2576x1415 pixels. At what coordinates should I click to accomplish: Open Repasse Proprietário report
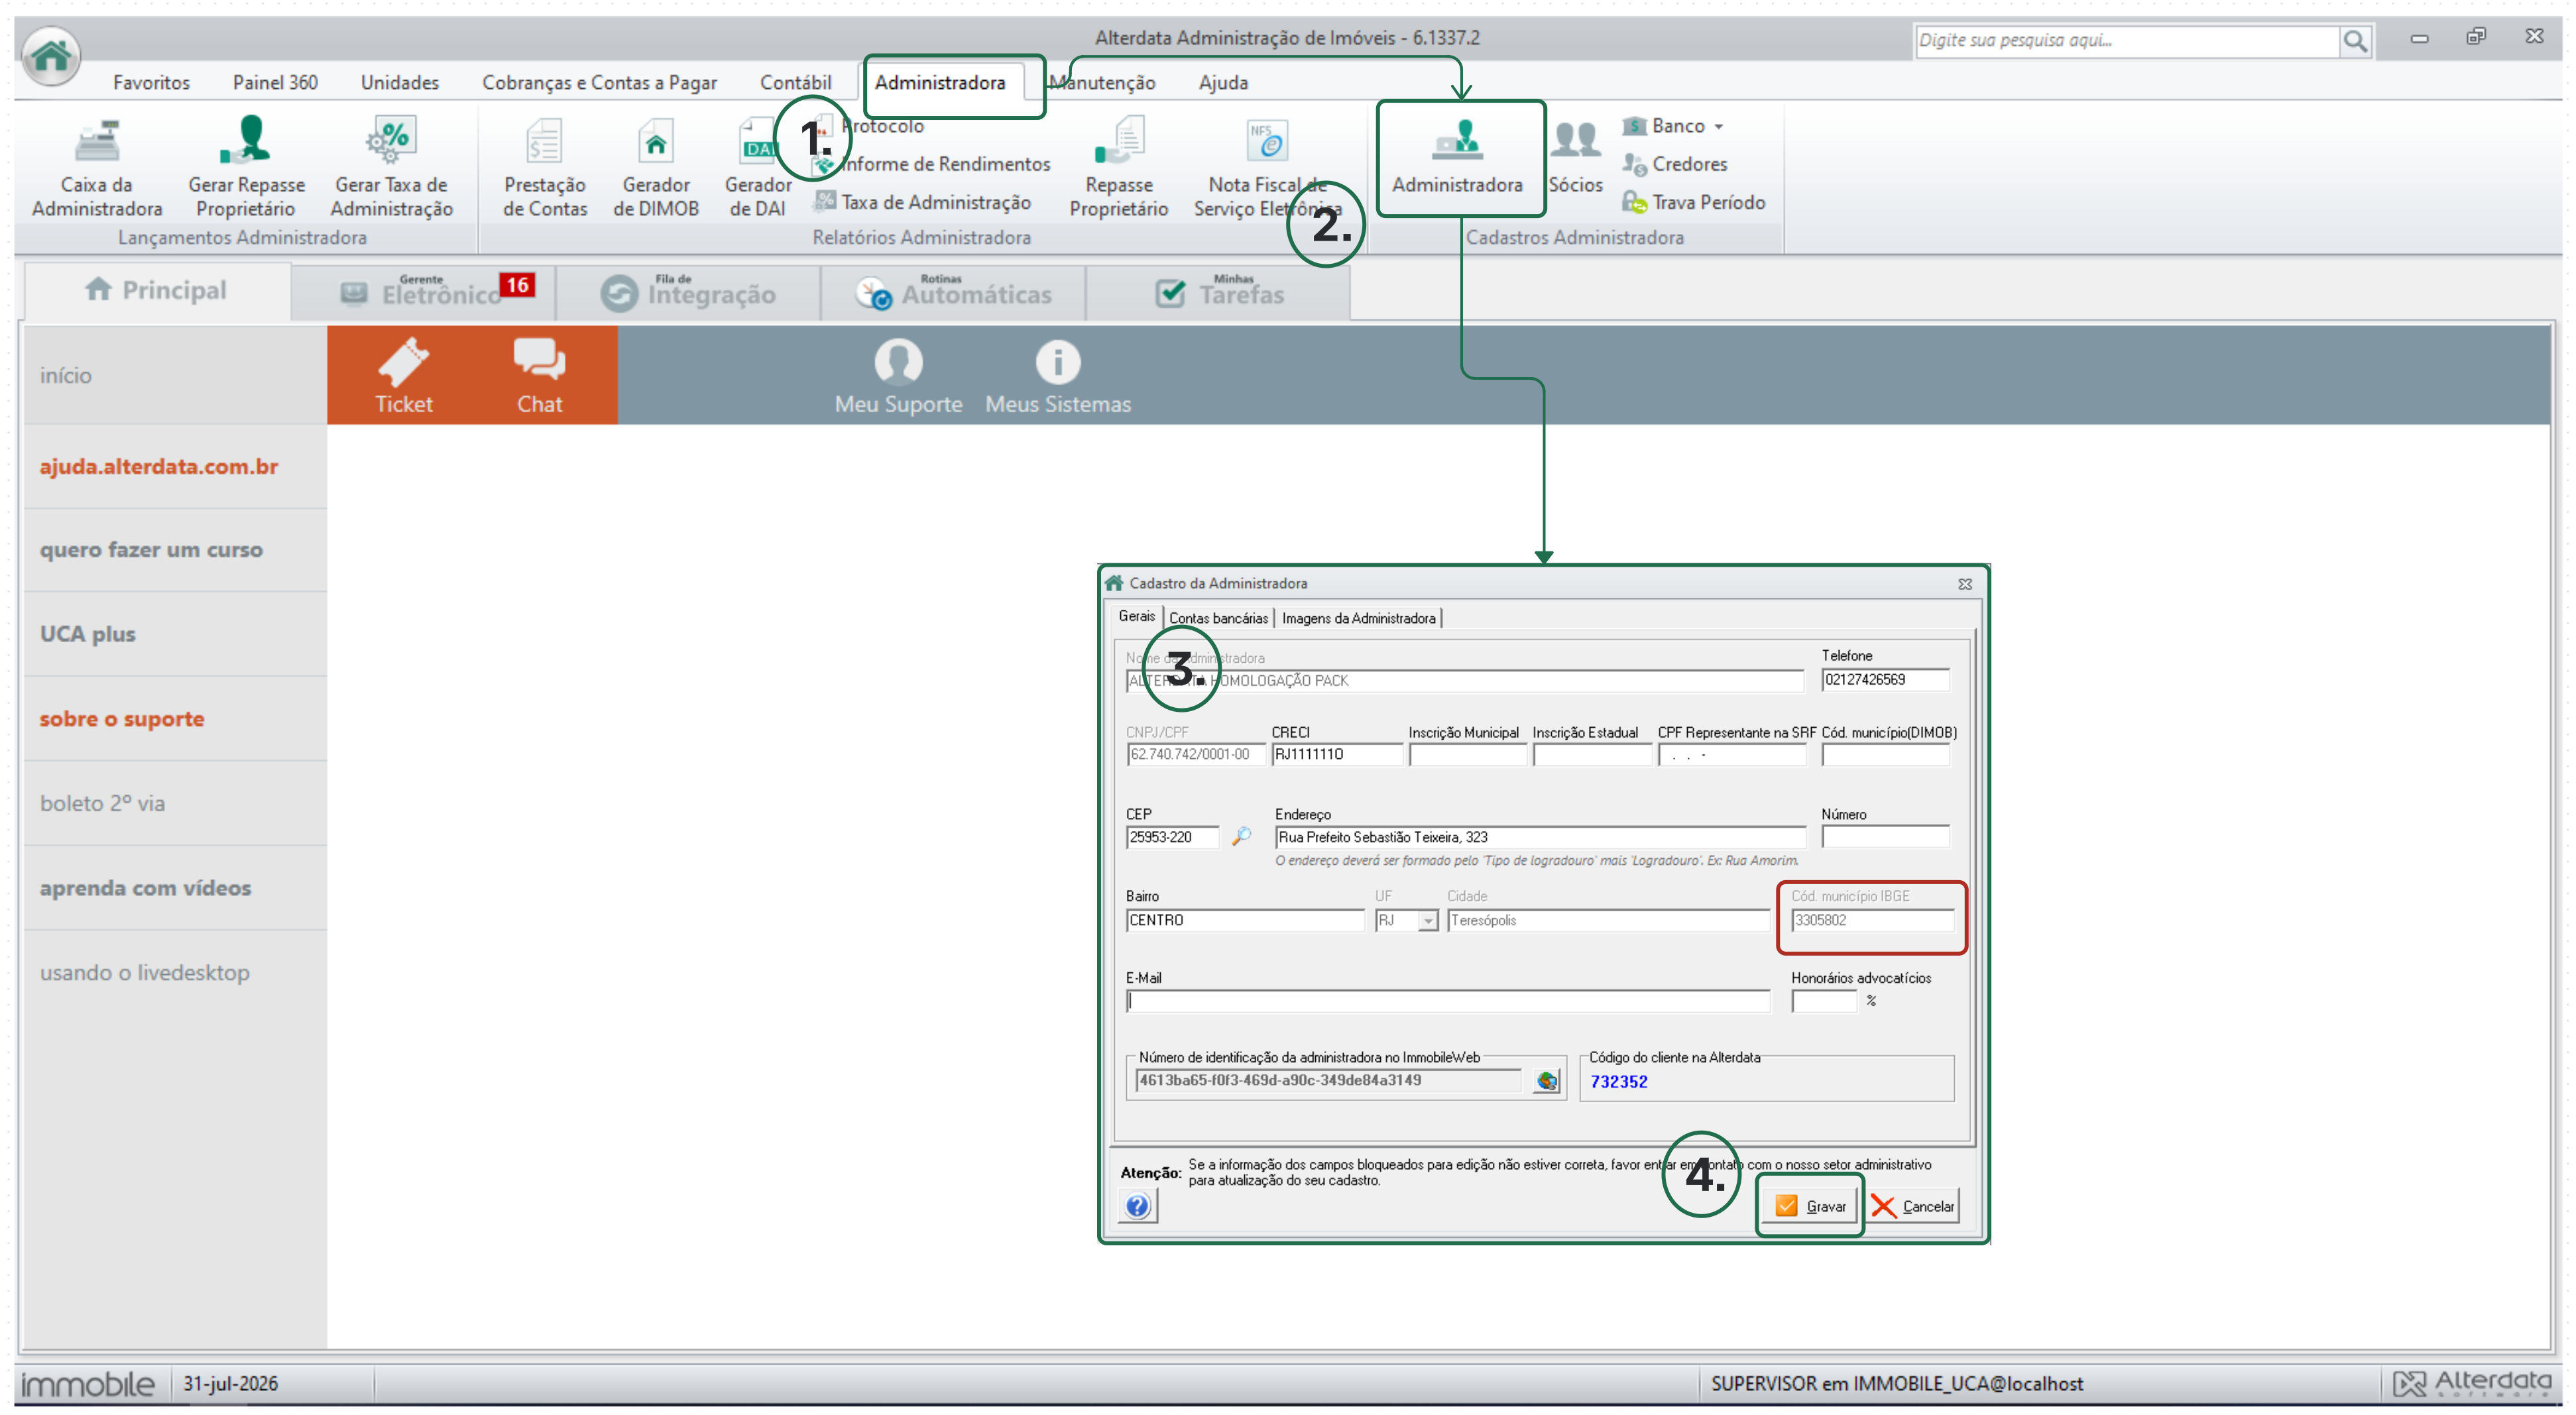(1119, 168)
